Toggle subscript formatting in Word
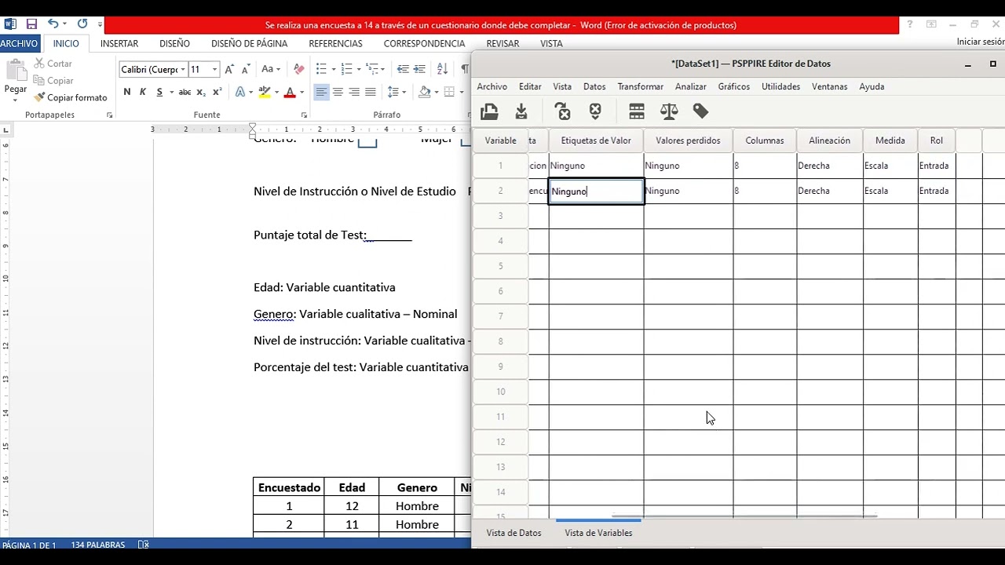The height and width of the screenshot is (565, 1005). click(201, 92)
